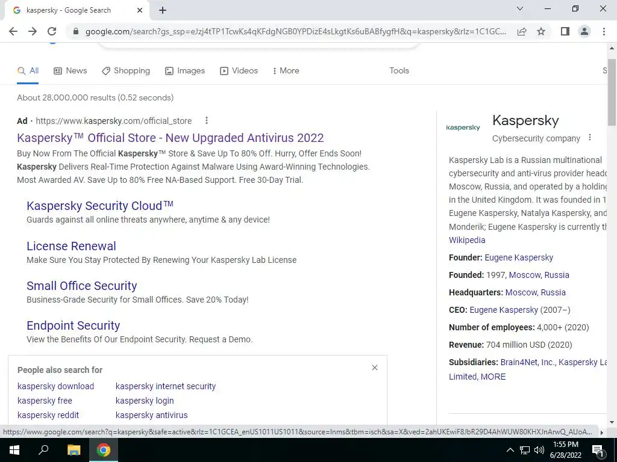
Task: Search for kaspersky login
Action: 145,401
